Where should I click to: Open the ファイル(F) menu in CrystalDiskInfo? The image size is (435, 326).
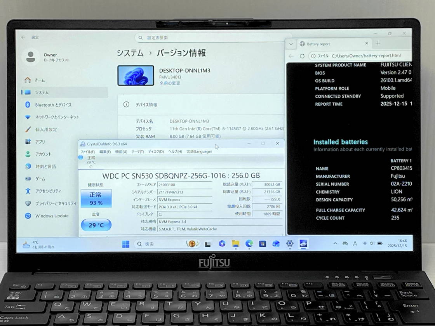87,151
